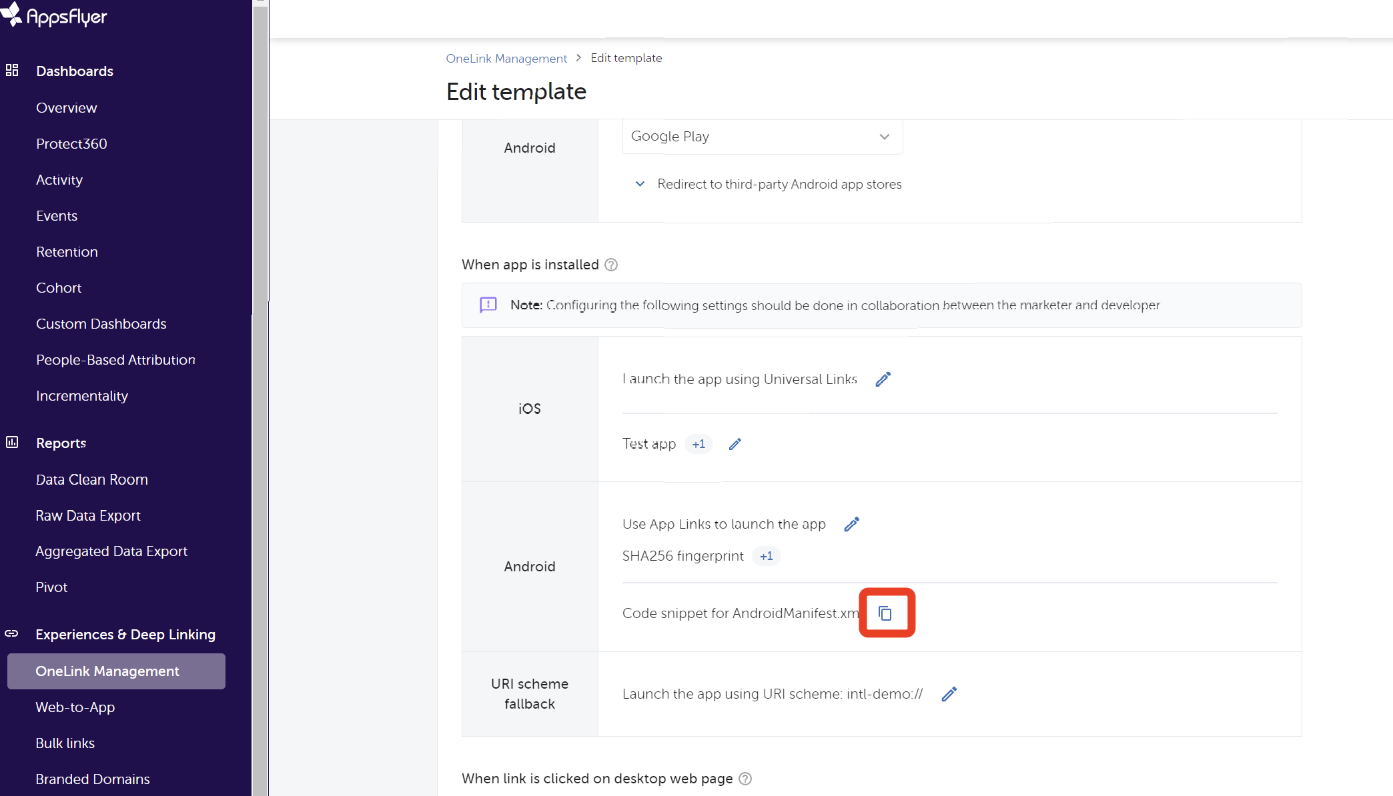Click the 'URI scheme fallback' row label
Screen dimensions: 1393x796
click(x=530, y=694)
